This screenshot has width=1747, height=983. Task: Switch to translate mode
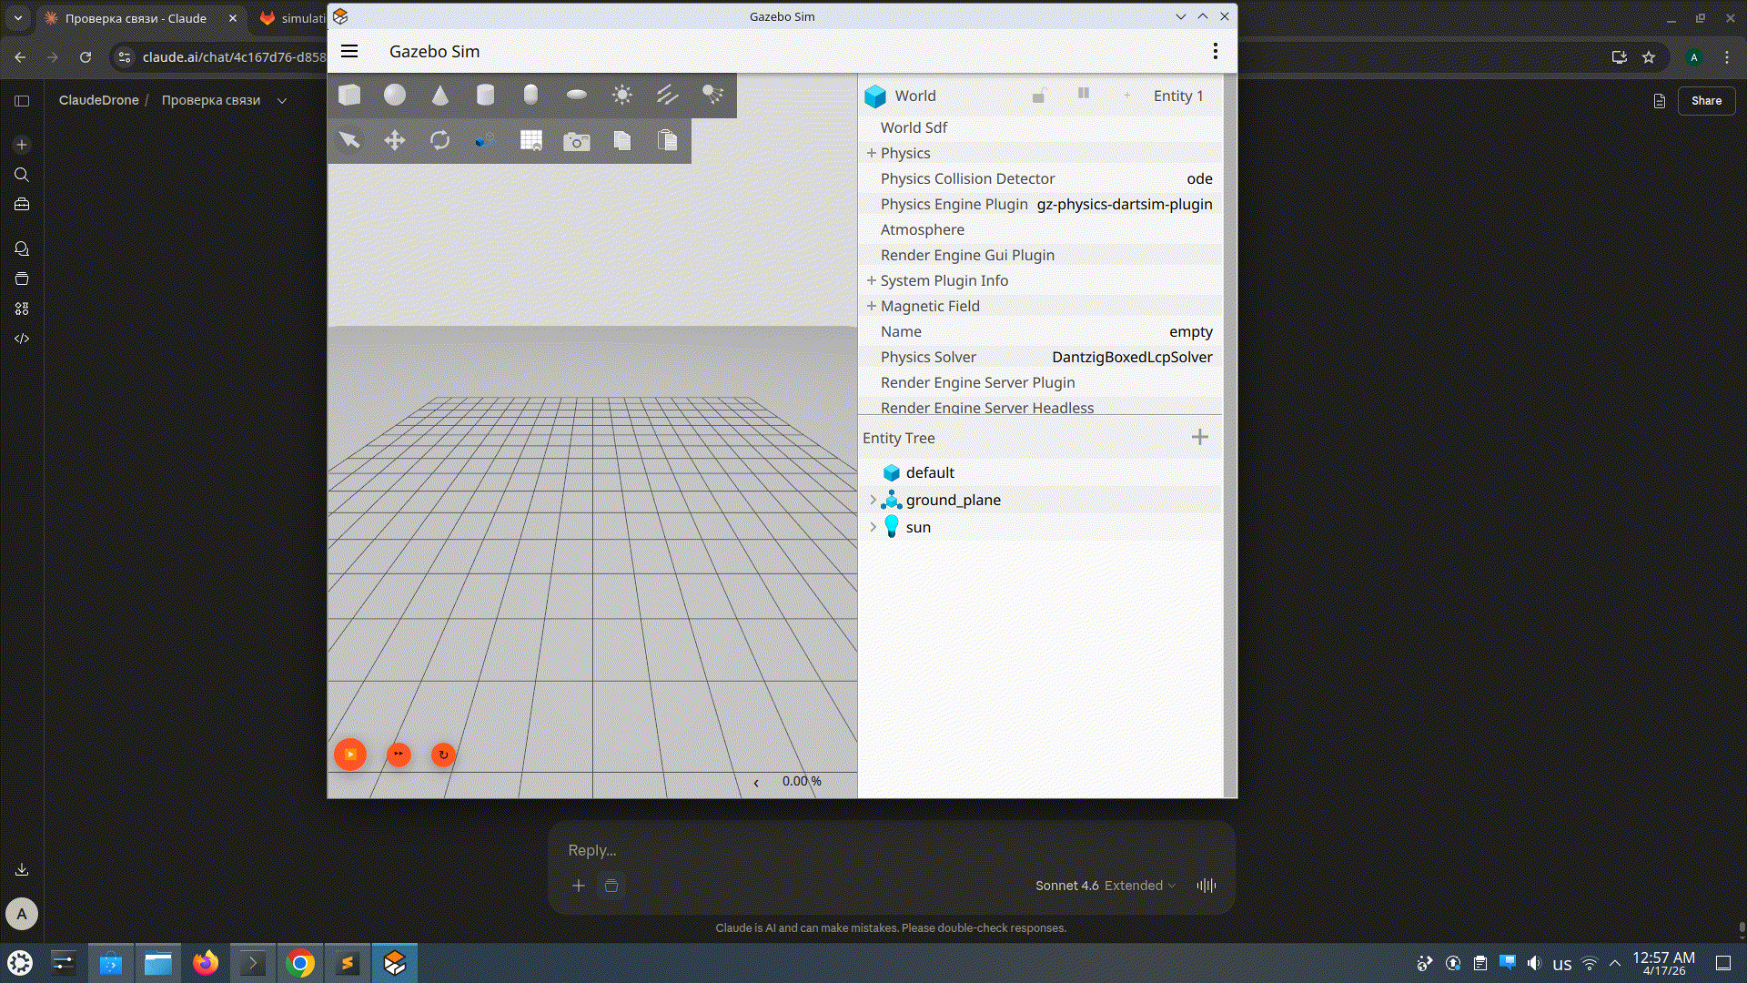395,140
